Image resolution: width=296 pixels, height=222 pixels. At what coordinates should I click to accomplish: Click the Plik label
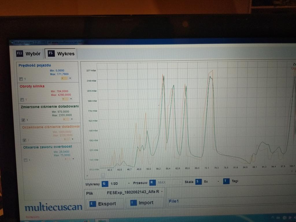click(90, 193)
